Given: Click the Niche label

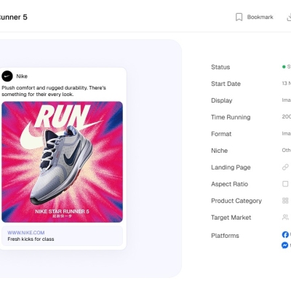Looking at the screenshot, I should [x=219, y=151].
